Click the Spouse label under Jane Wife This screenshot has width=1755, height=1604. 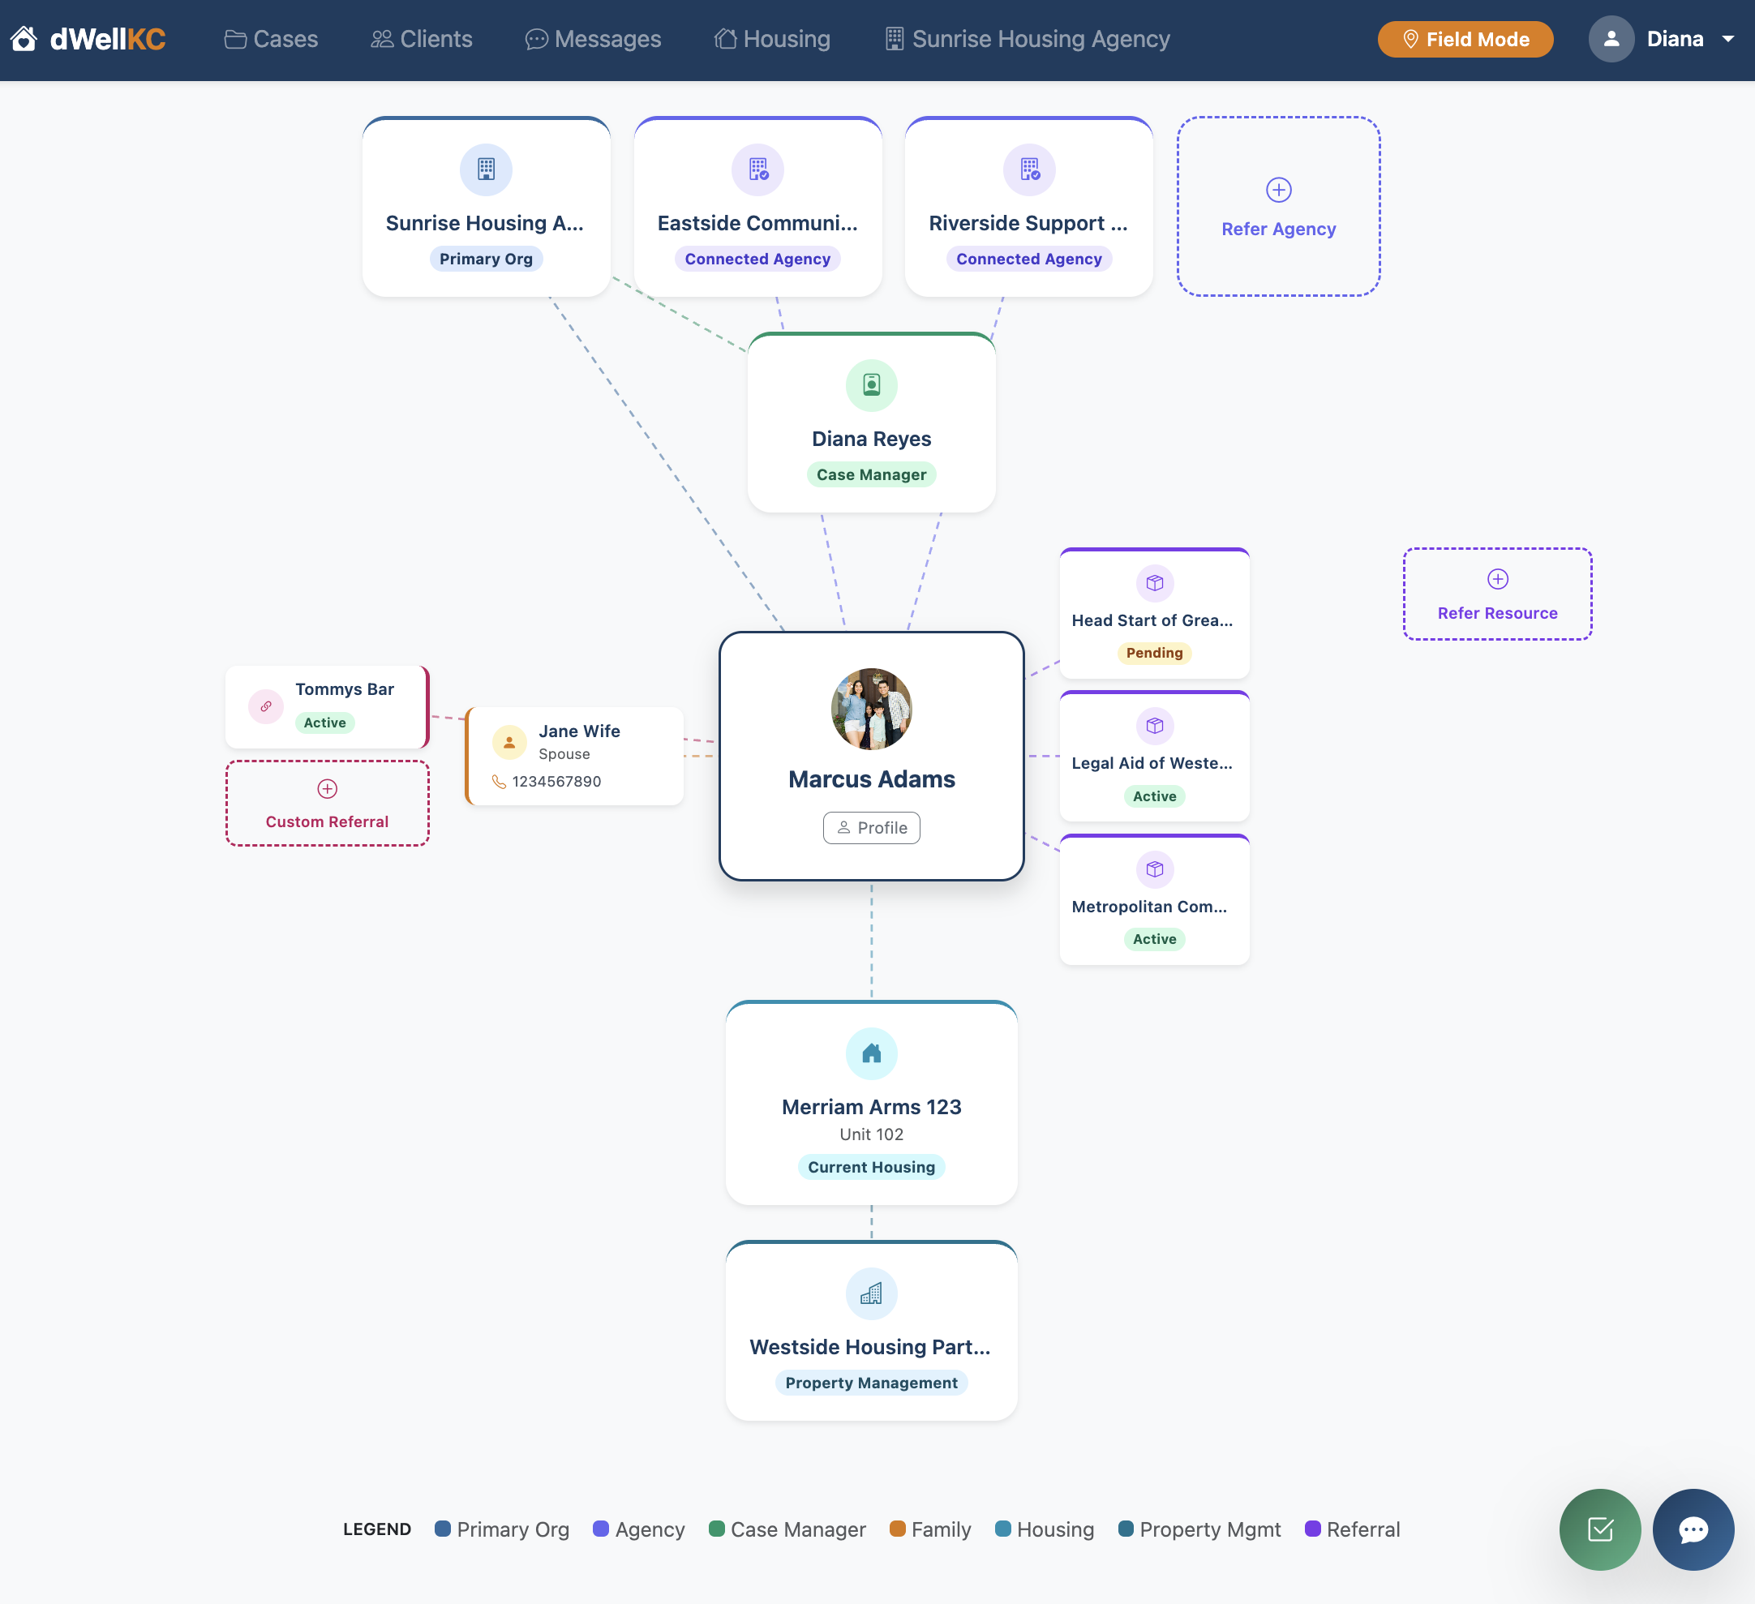click(x=564, y=753)
